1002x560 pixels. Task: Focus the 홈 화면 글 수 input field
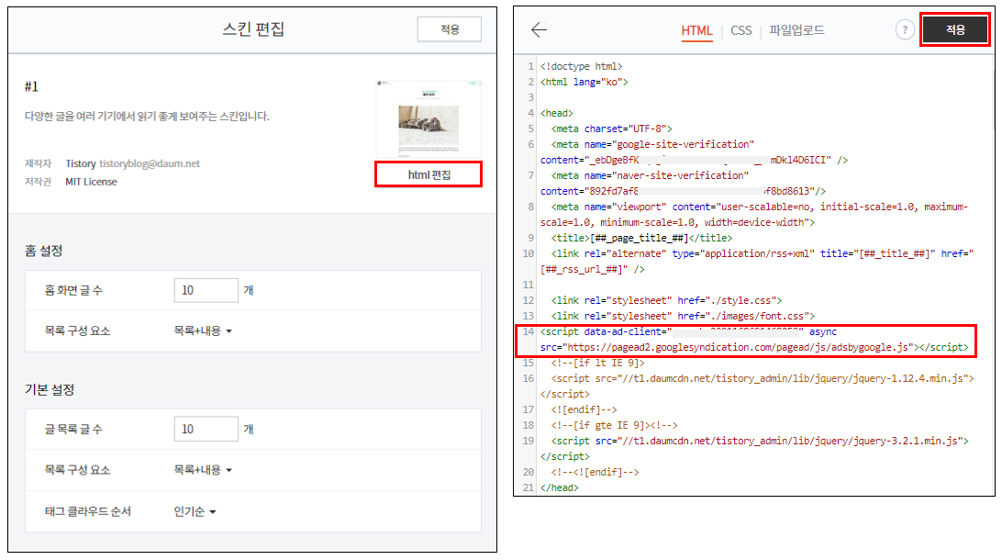206,290
